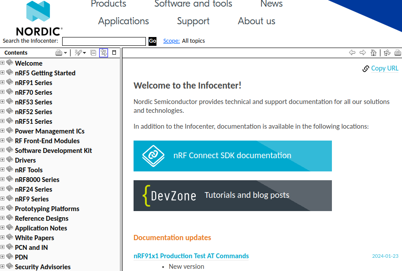Open the Software and tools menu
The width and height of the screenshot is (402, 271).
tap(194, 4)
